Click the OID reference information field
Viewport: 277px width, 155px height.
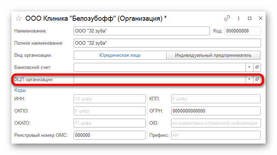pyautogui.click(x=216, y=123)
